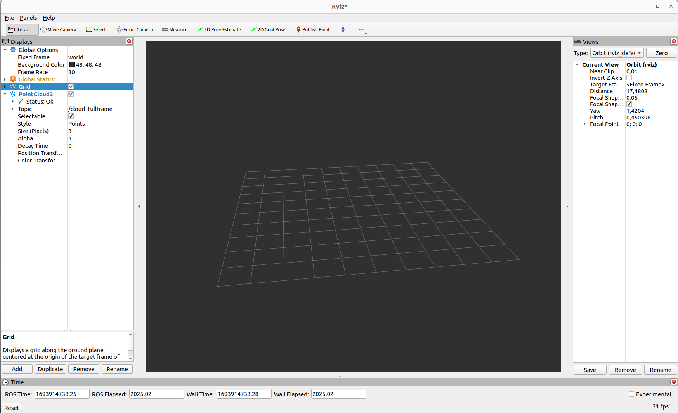Click Add to insert a new display
Viewport: 678px width, 413px height.
click(x=17, y=369)
